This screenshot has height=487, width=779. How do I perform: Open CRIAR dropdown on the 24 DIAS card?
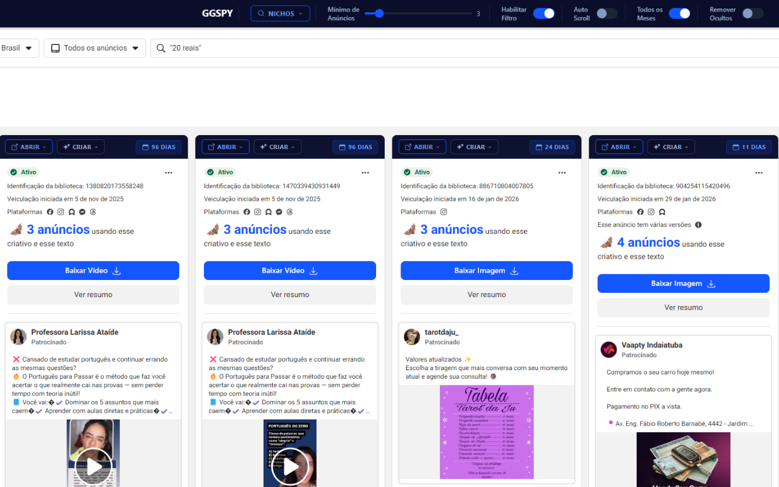coord(475,147)
